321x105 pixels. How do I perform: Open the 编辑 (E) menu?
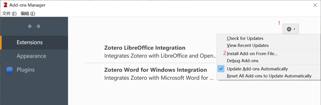pyautogui.click(x=28, y=13)
